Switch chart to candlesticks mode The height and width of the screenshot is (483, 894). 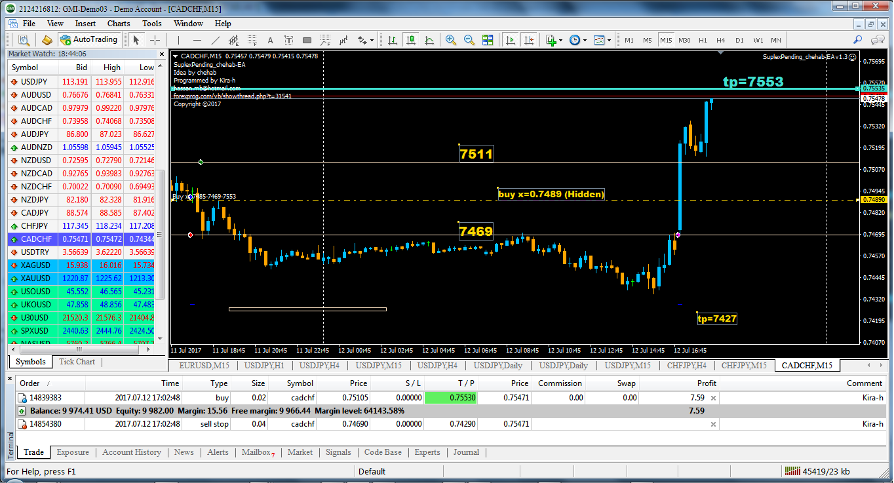point(411,40)
